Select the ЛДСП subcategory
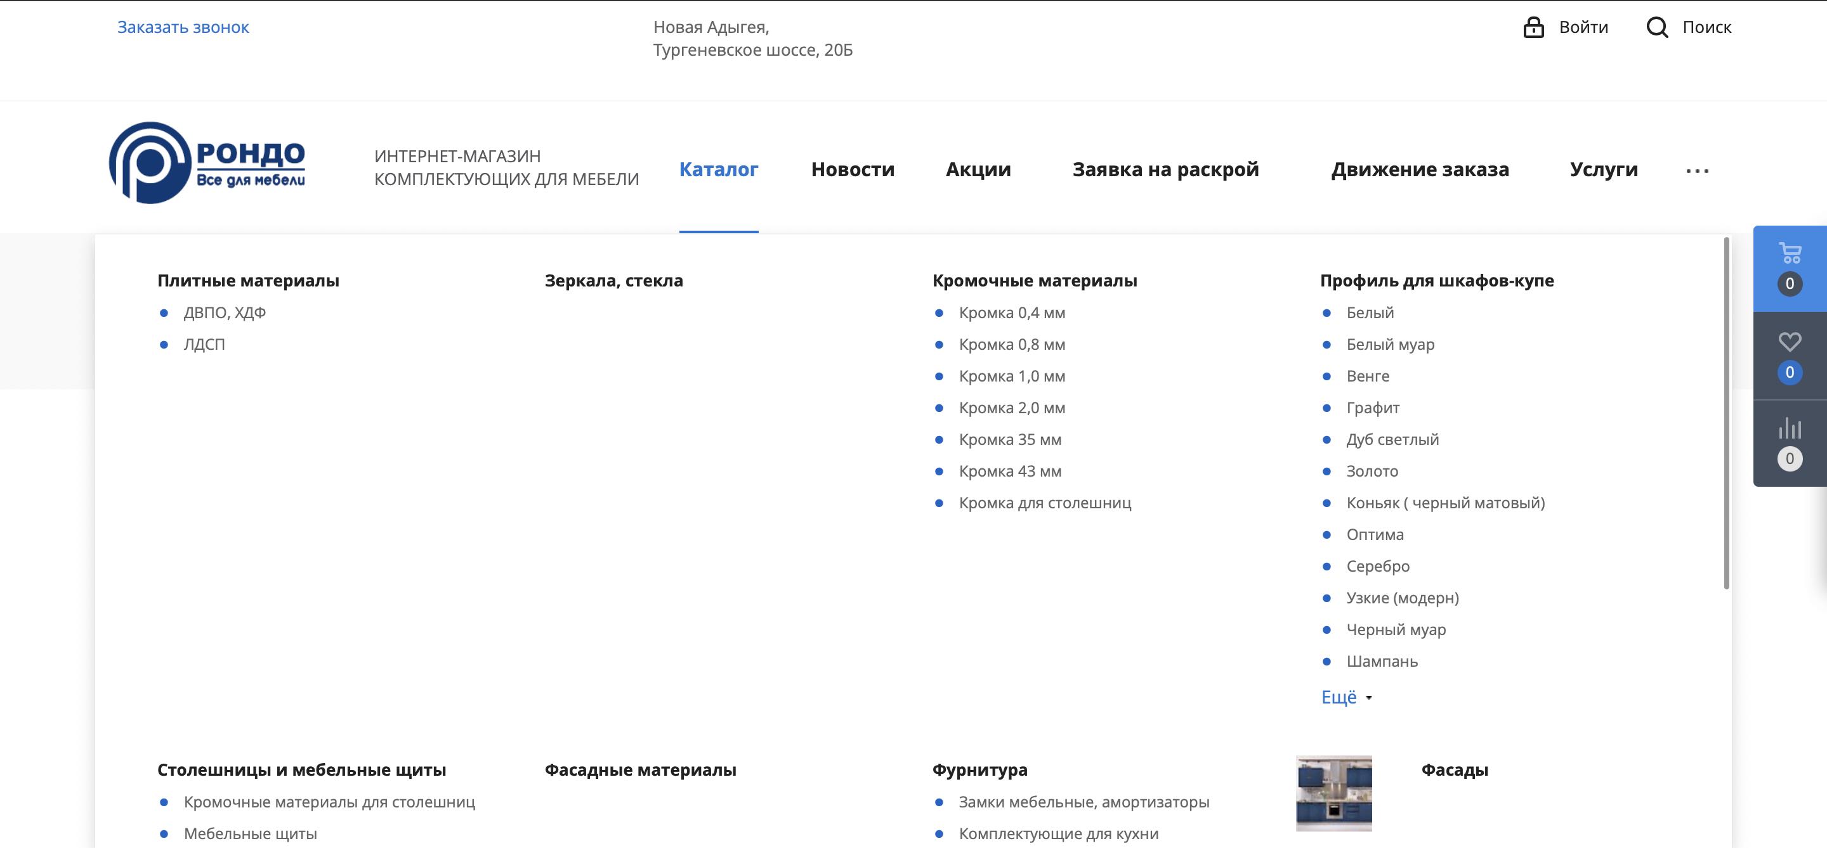Viewport: 1827px width, 848px height. point(204,344)
